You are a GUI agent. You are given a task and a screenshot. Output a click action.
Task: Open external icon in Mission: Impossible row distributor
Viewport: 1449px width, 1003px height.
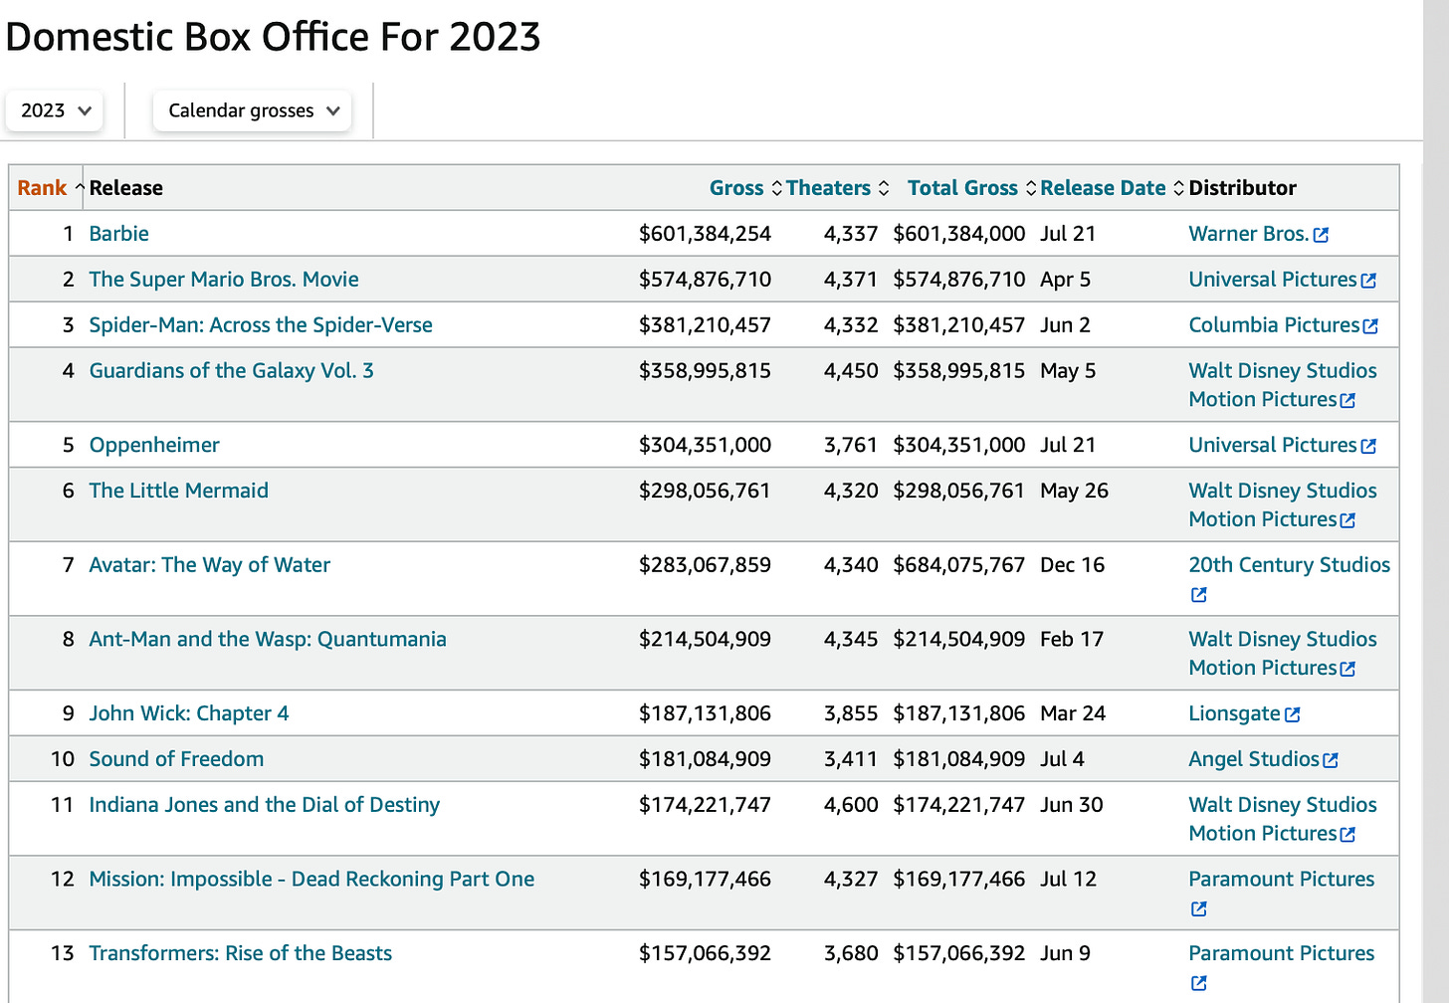[1198, 908]
